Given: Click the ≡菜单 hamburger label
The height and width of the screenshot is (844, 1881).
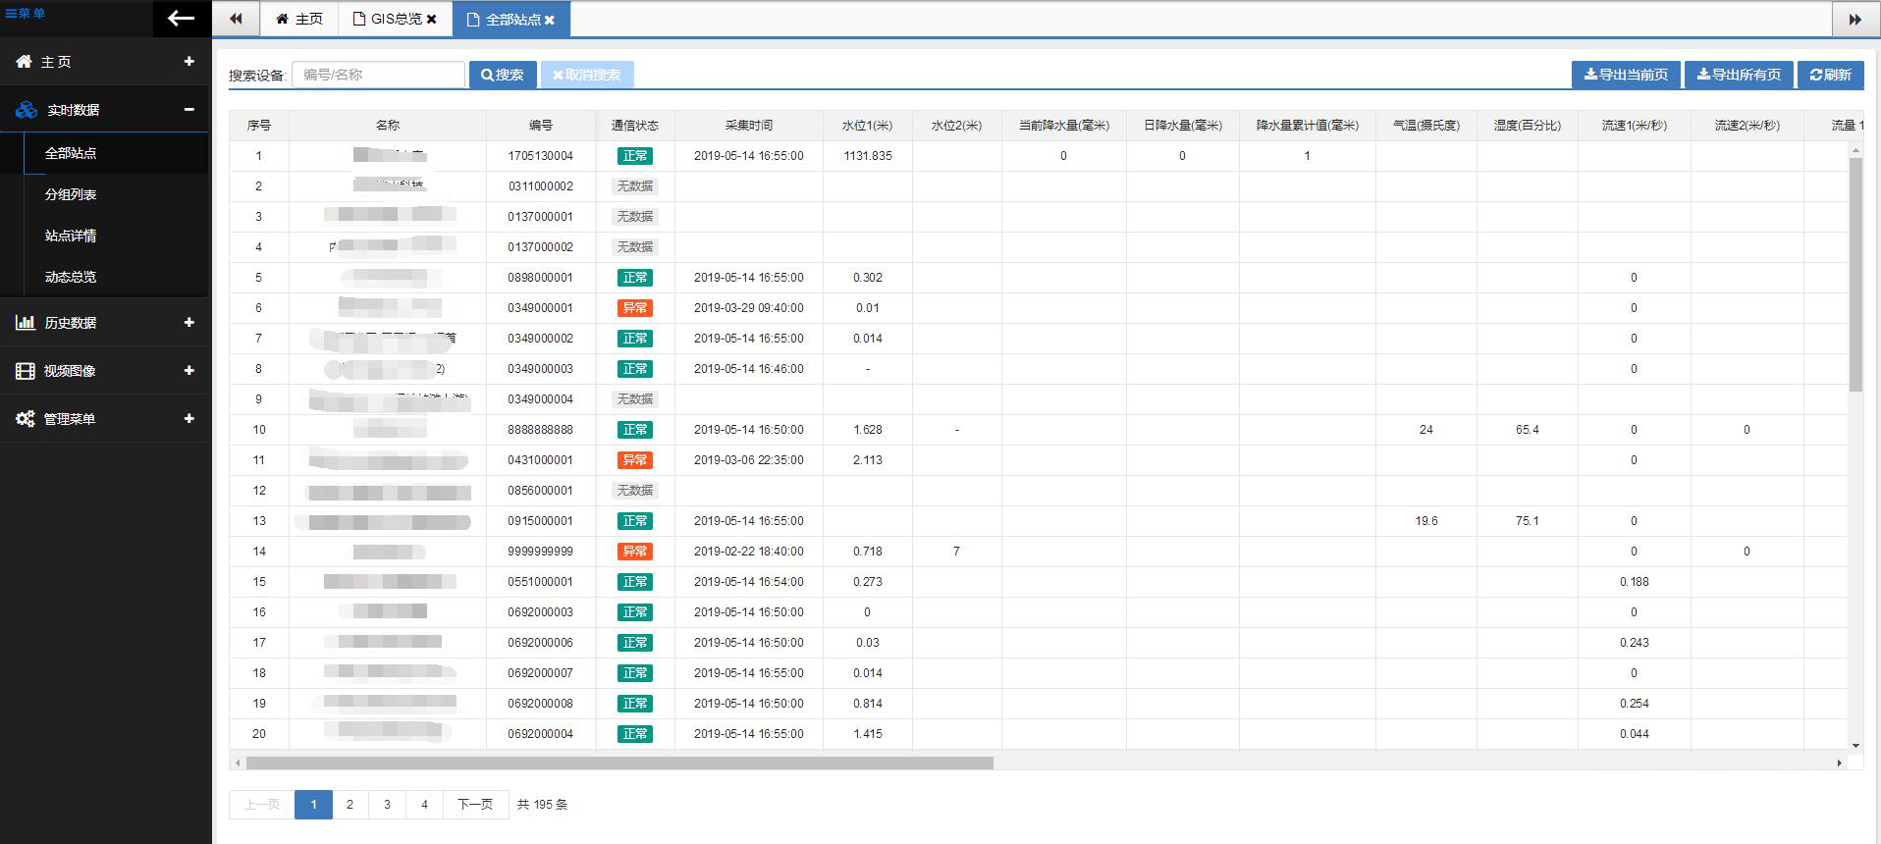Looking at the screenshot, I should 26,13.
